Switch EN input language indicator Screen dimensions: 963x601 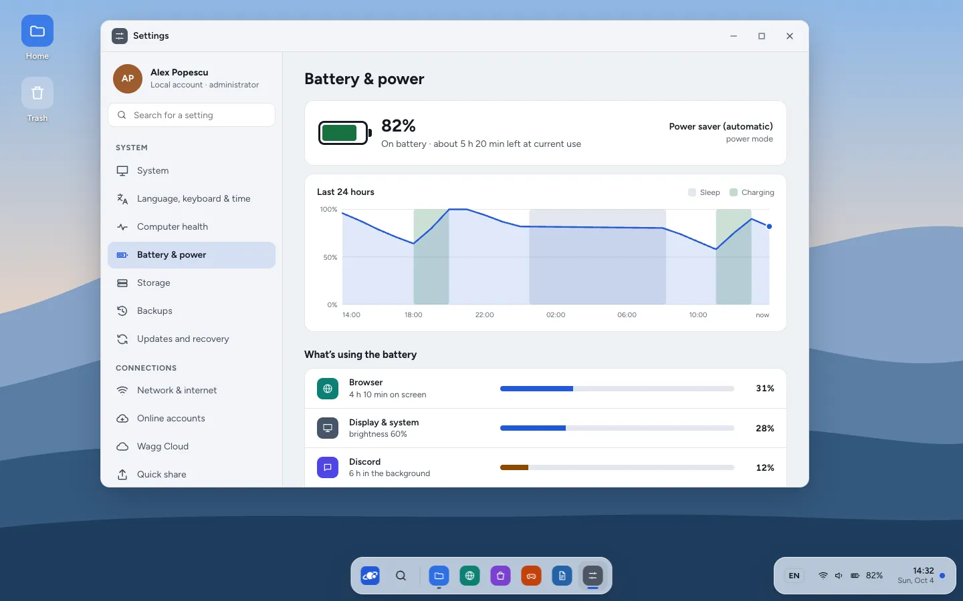(794, 576)
